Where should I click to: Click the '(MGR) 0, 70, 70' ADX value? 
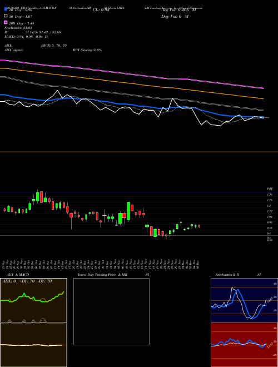[54, 46]
